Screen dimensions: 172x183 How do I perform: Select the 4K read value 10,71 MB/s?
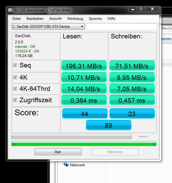84,77
